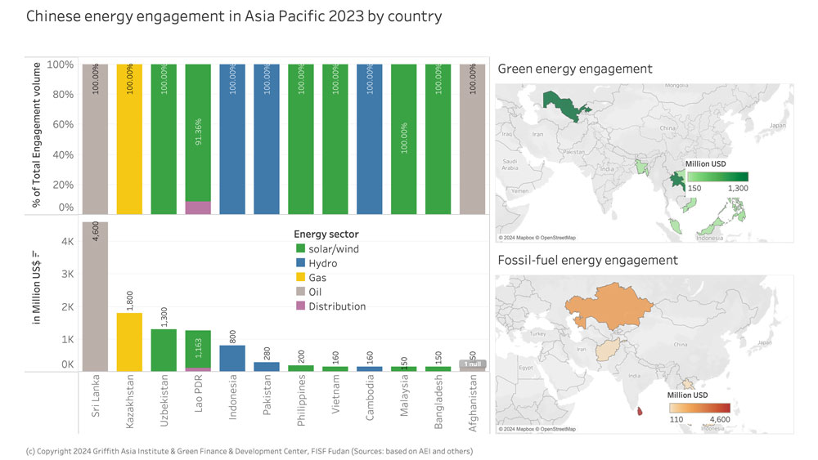The width and height of the screenshot is (818, 460).
Task: Select the solar/wind green legend swatch
Action: click(299, 248)
